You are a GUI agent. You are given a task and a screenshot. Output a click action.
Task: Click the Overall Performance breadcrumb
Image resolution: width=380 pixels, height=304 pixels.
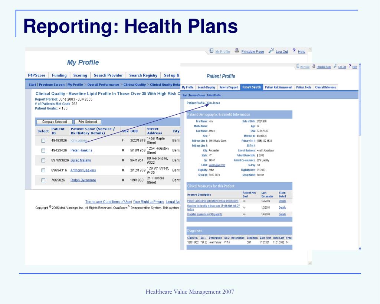click(103, 85)
